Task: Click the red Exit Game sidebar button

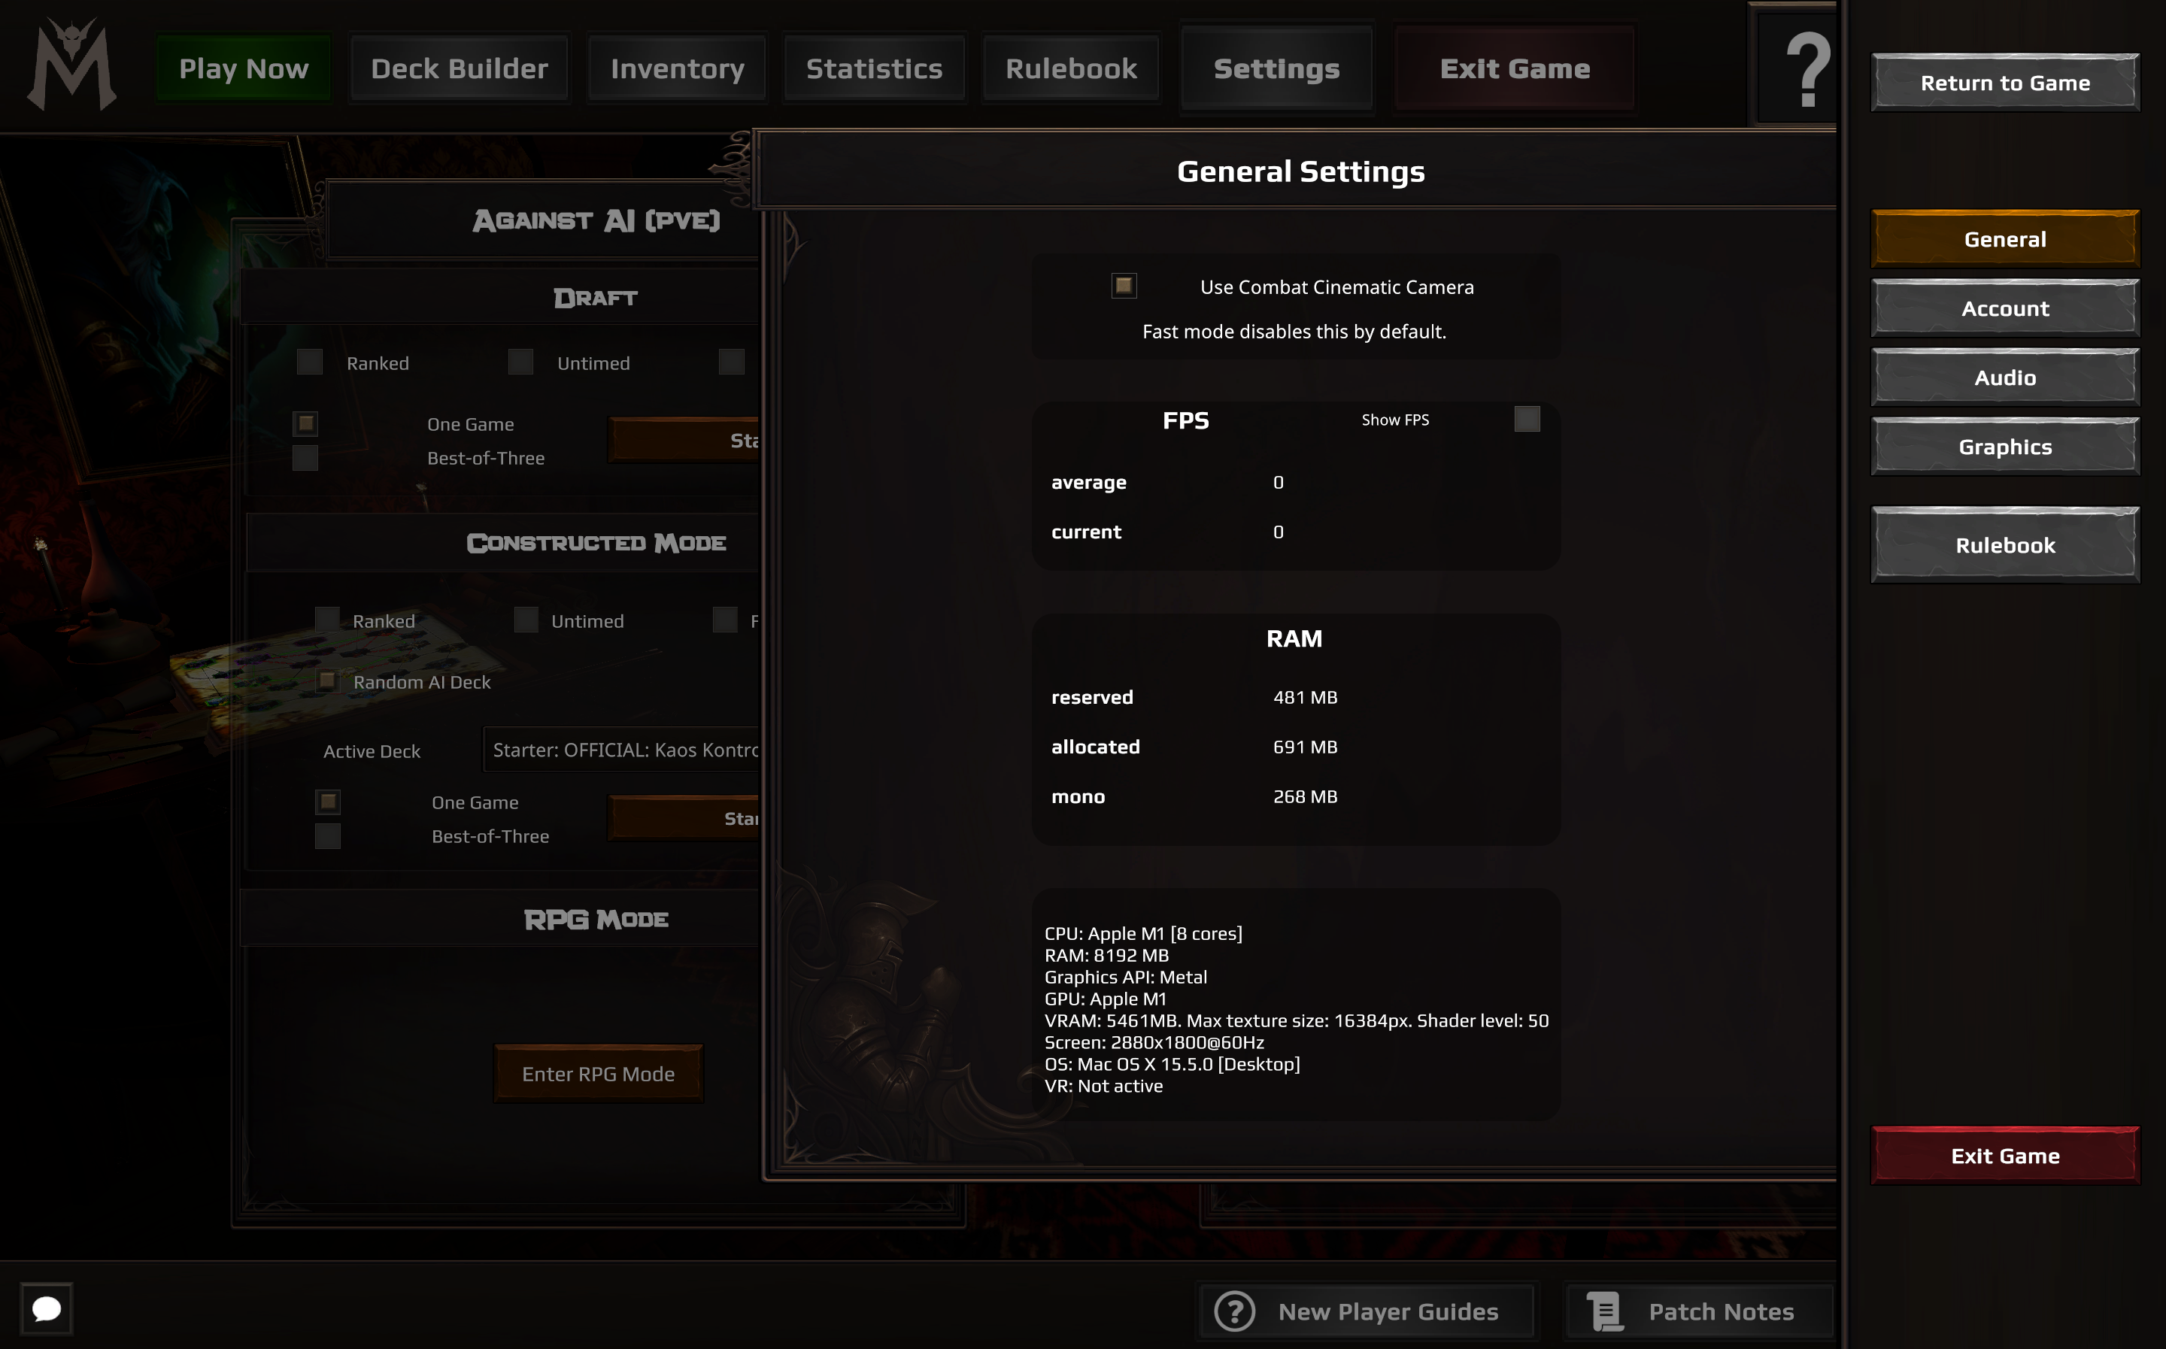Action: (x=2004, y=1156)
